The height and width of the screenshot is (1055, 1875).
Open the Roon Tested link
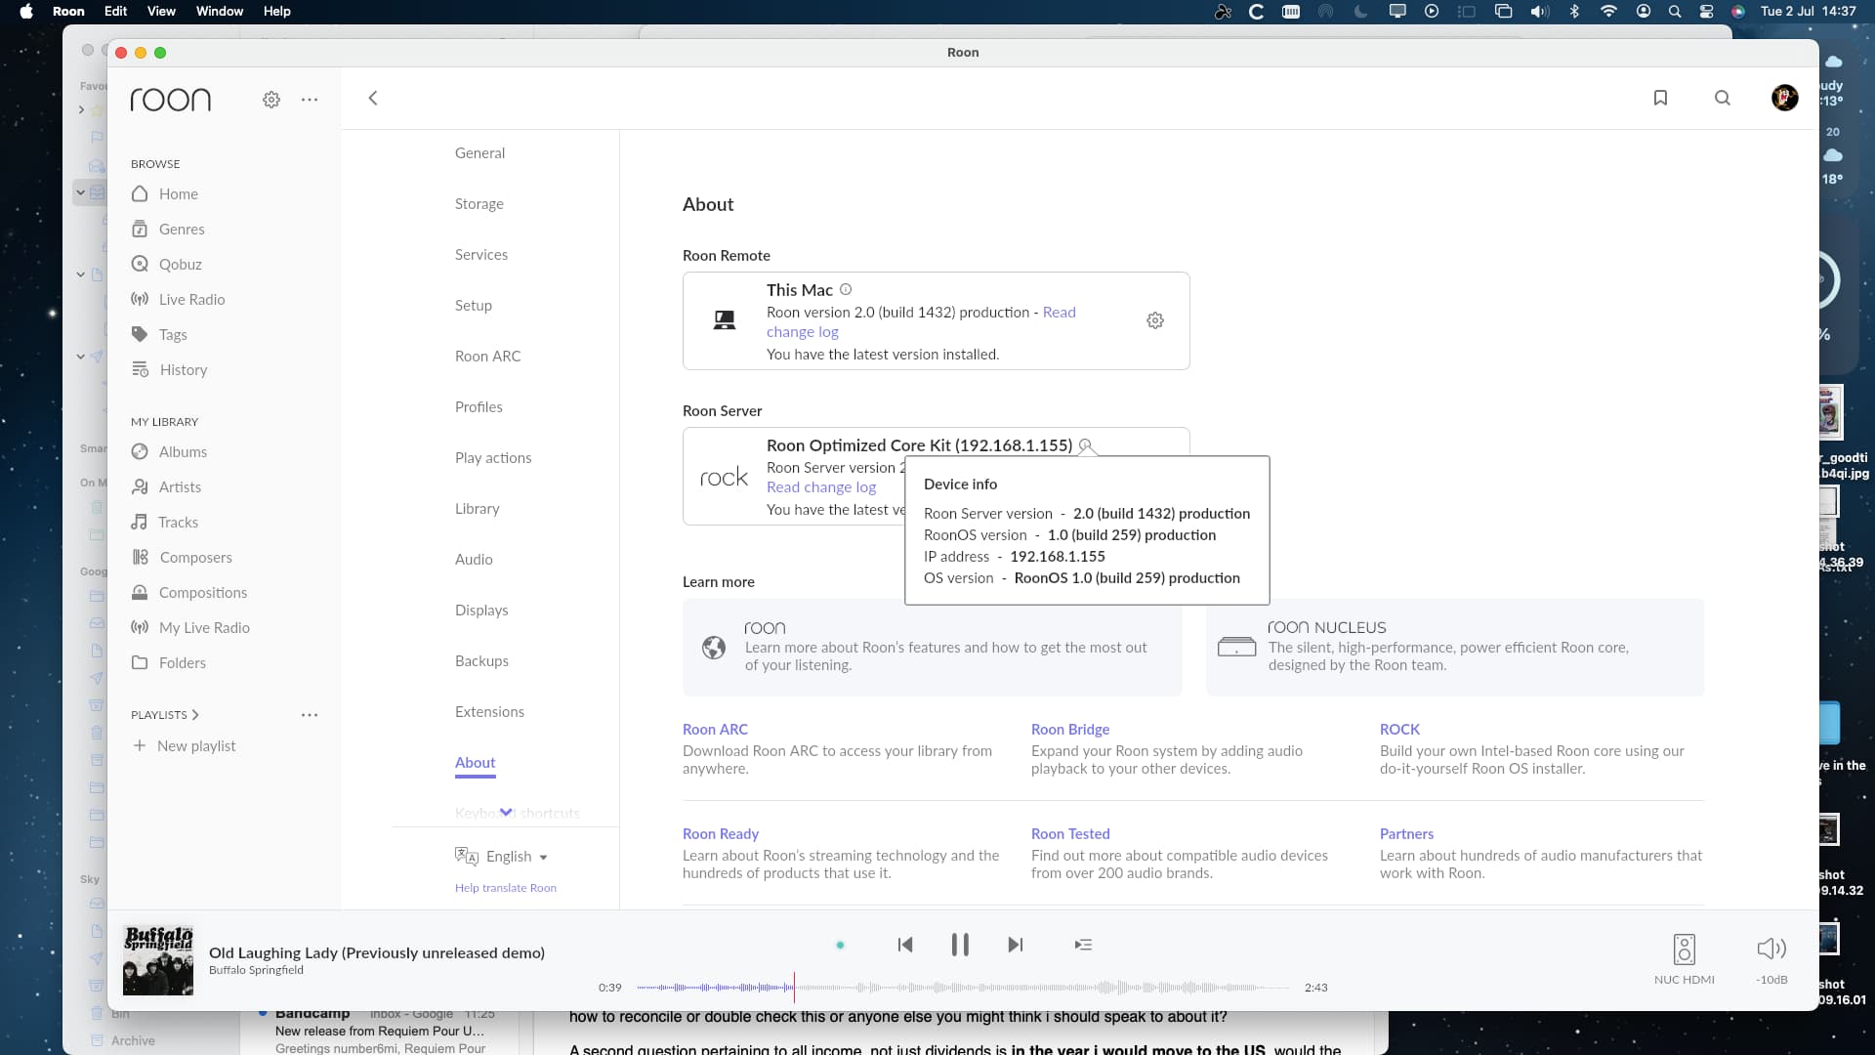[x=1070, y=833]
